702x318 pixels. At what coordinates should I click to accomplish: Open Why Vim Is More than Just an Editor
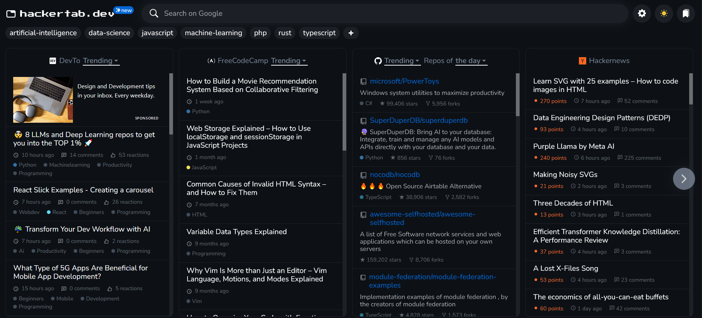(256, 275)
